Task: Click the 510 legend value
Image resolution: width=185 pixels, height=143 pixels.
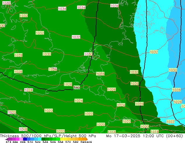Action: 30,142
